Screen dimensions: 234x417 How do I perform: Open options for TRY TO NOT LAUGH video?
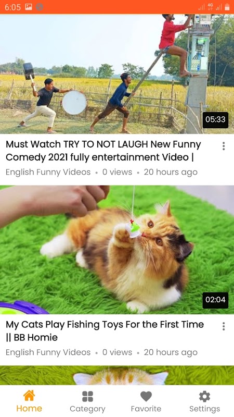click(224, 146)
